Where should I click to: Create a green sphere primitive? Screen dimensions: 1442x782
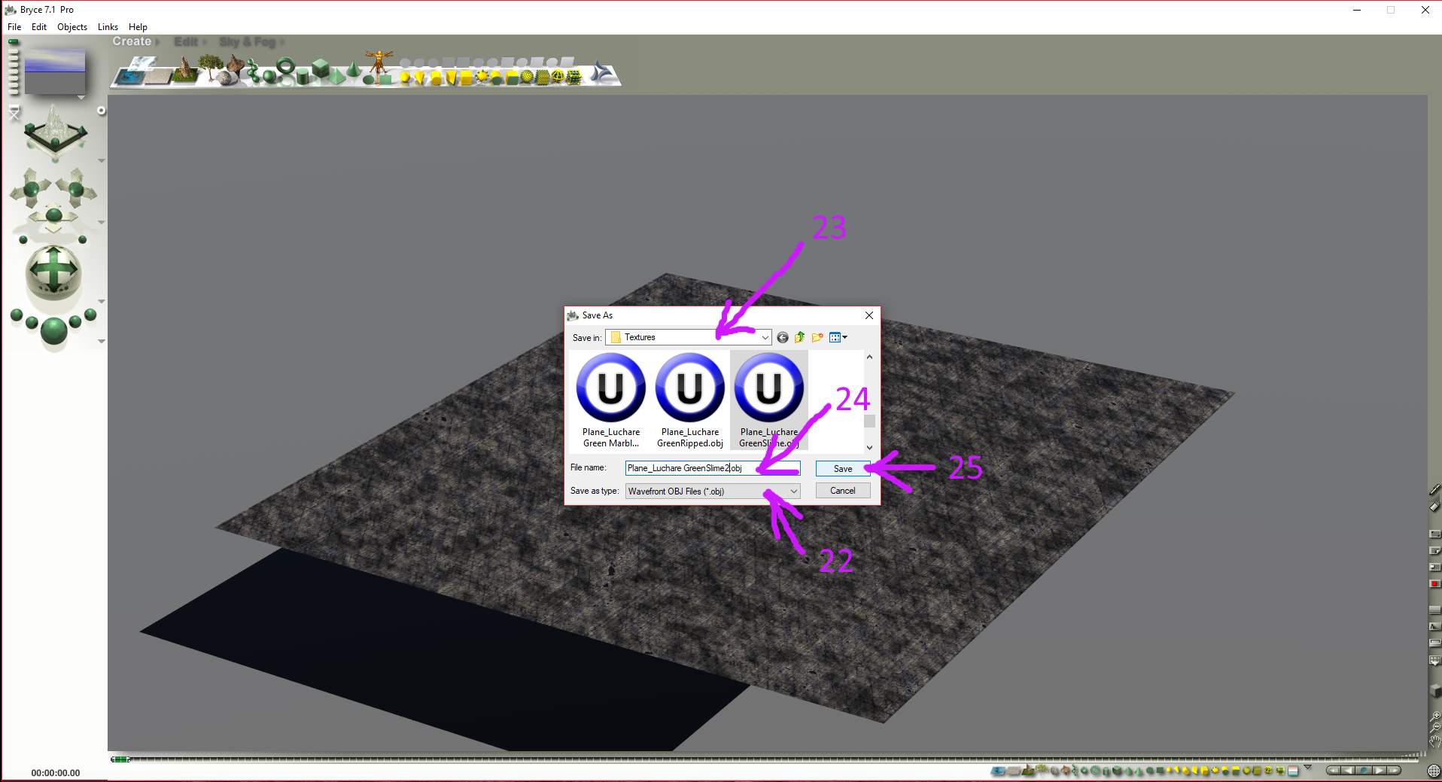click(x=269, y=77)
